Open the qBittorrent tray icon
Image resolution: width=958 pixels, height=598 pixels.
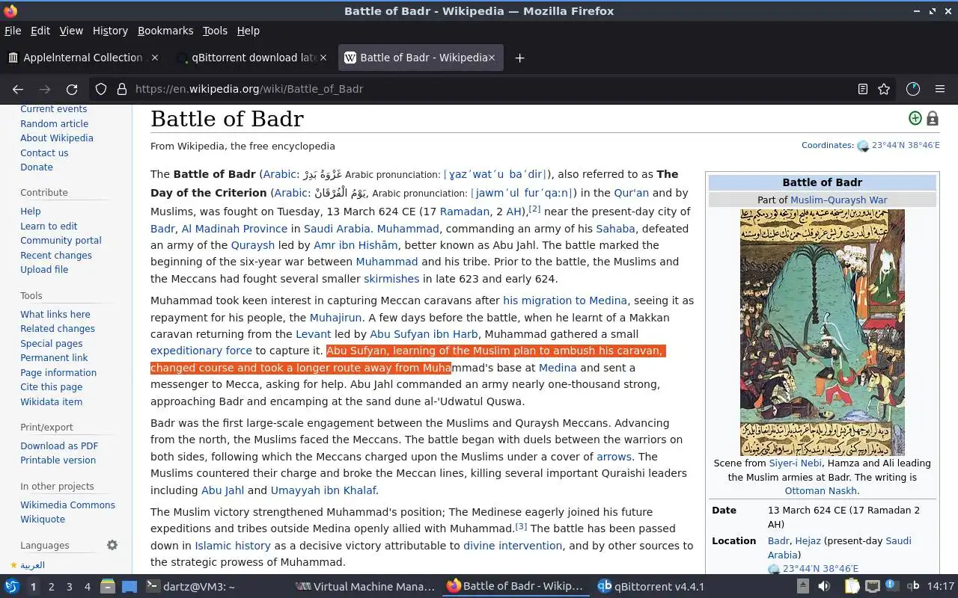(913, 586)
